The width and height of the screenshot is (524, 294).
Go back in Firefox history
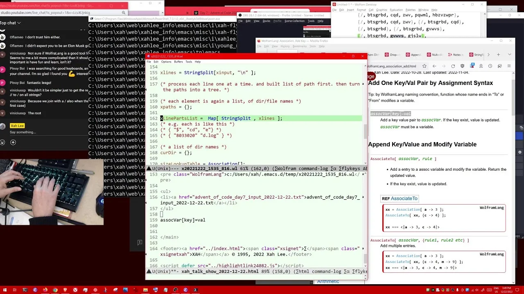click(x=434, y=66)
